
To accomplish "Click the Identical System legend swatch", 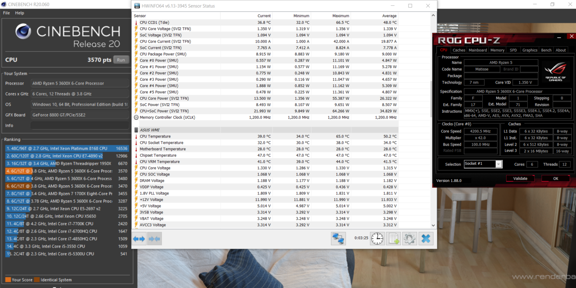I will 37,280.
